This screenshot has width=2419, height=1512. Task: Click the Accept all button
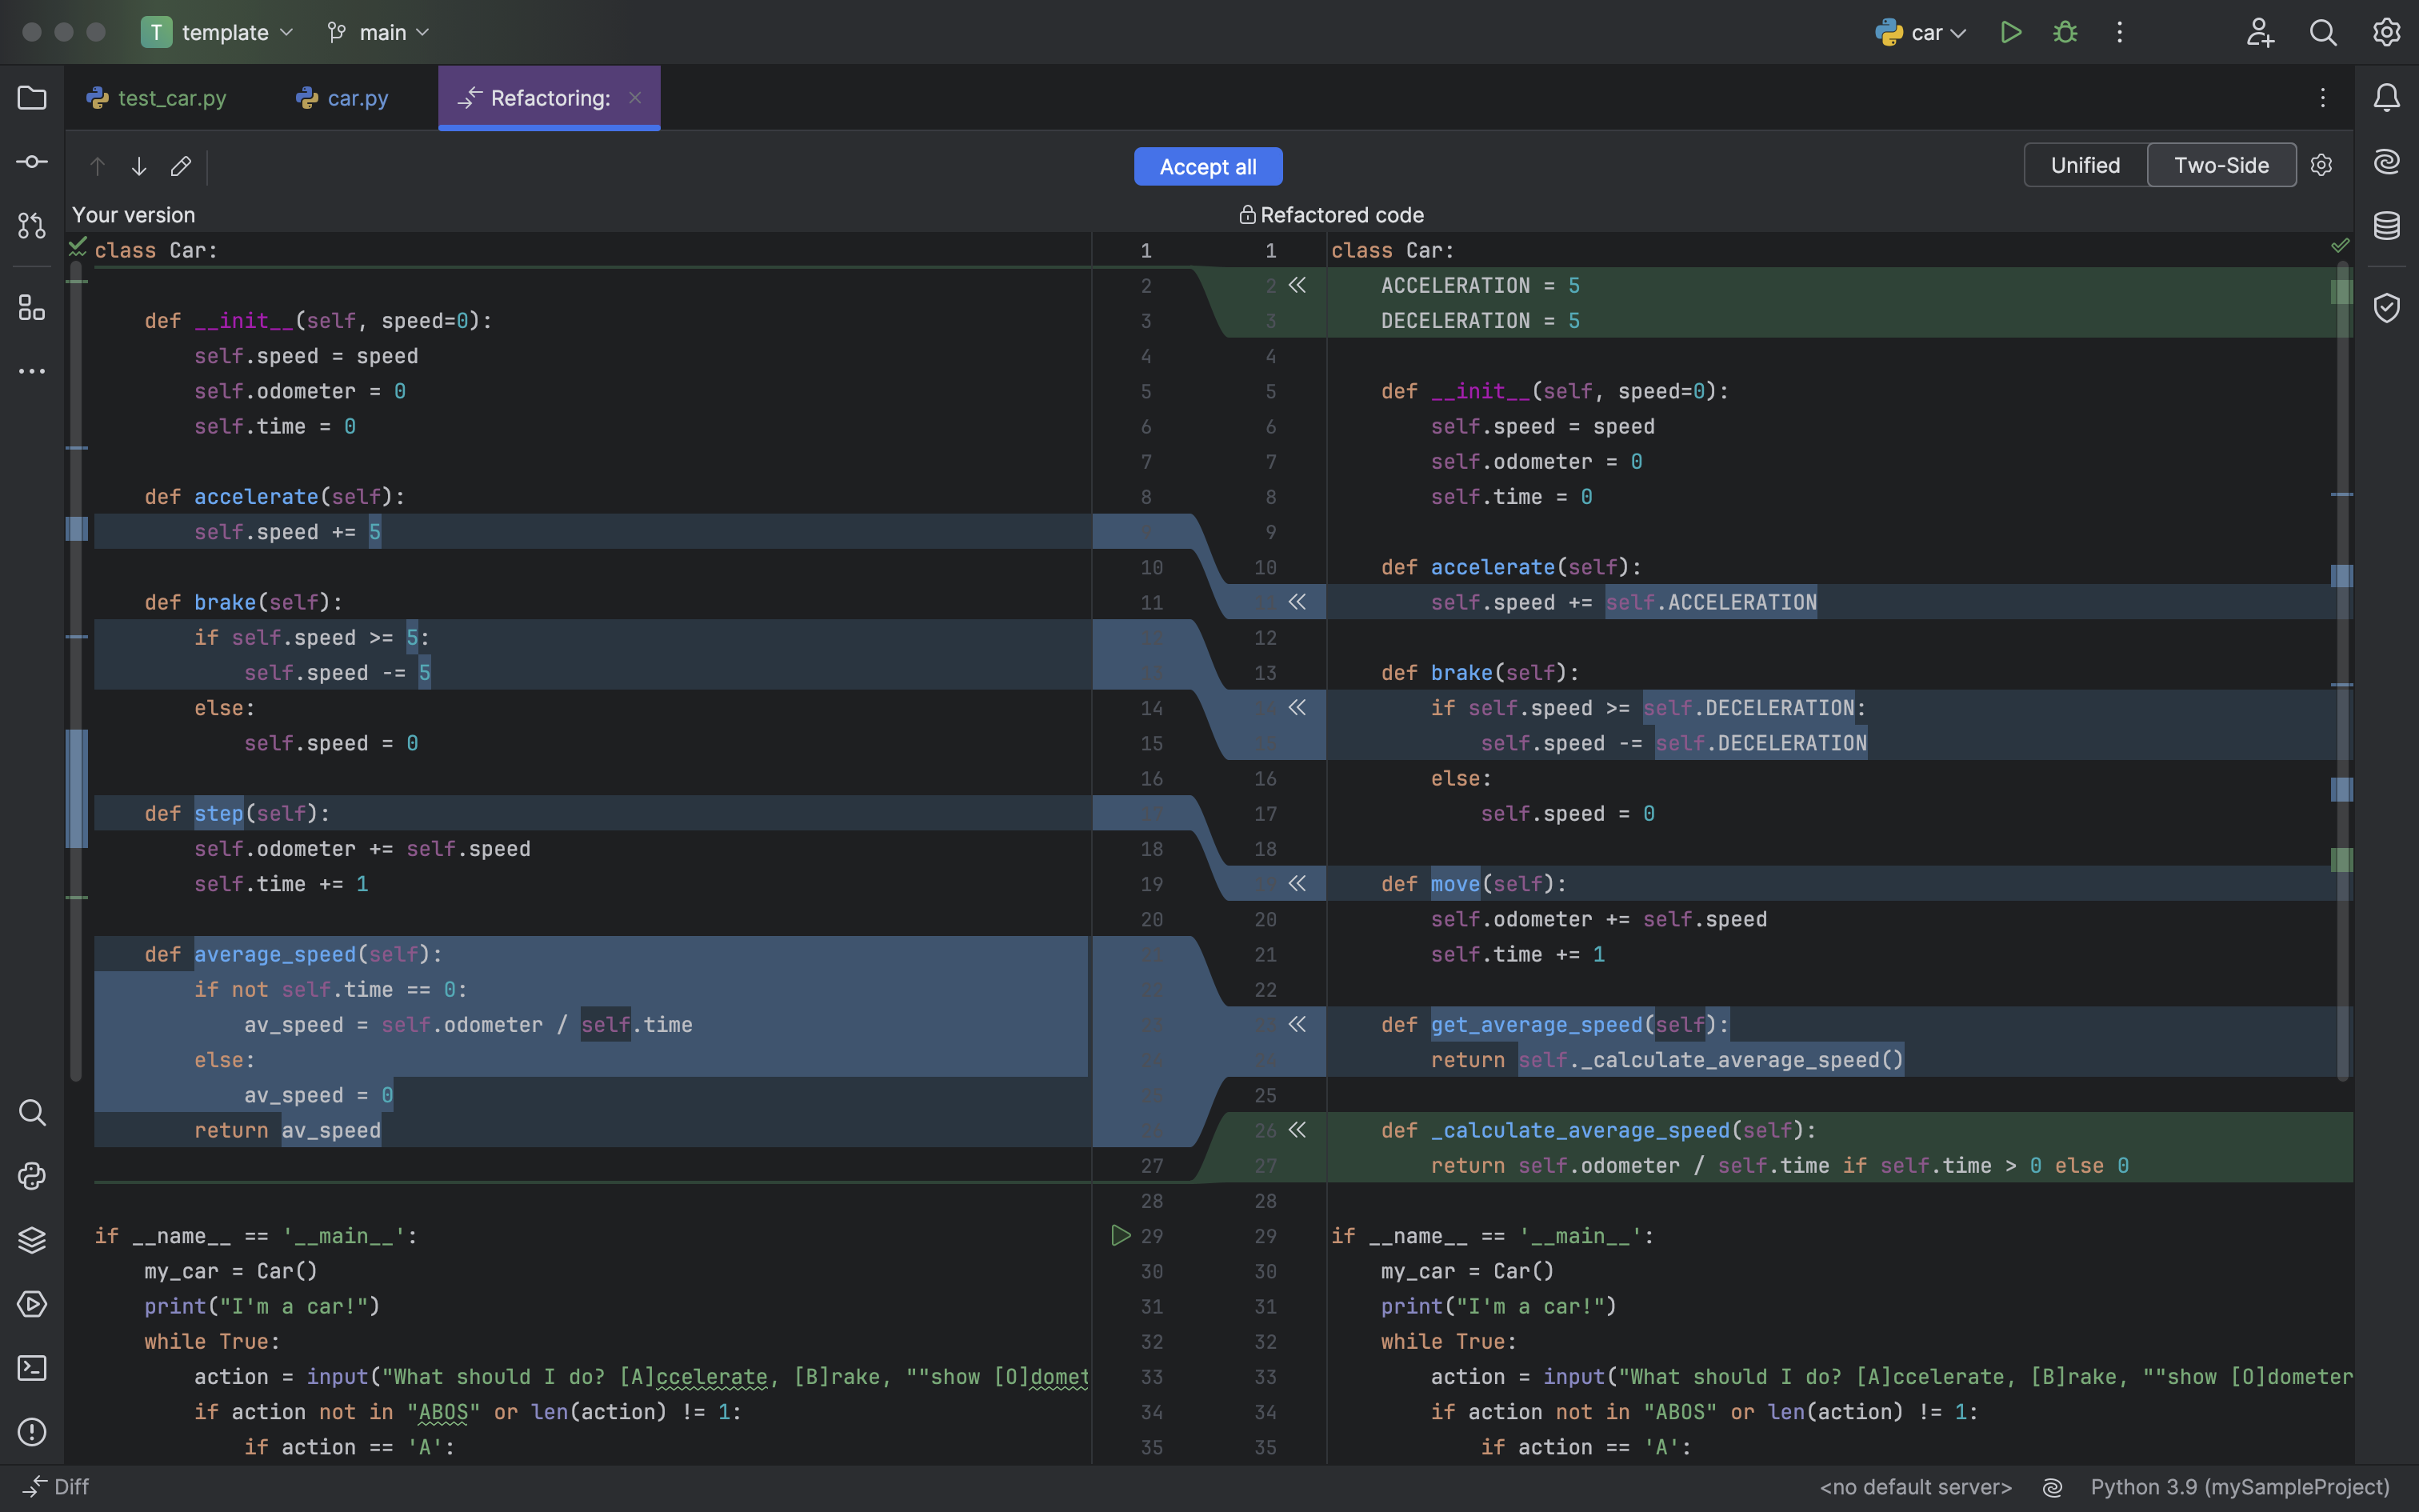click(1208, 167)
